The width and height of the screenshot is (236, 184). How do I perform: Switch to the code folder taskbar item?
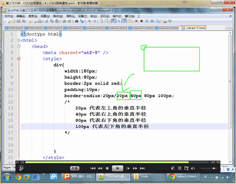(x=148, y=176)
